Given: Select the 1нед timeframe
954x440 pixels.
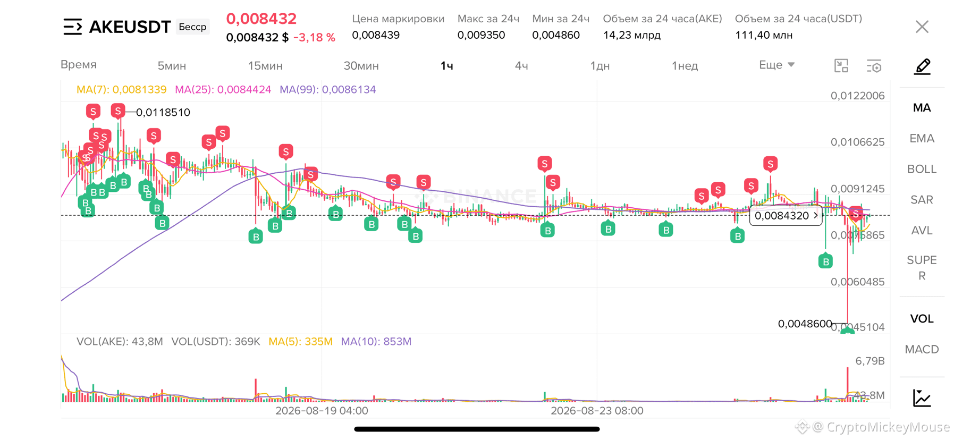Looking at the screenshot, I should coord(685,66).
